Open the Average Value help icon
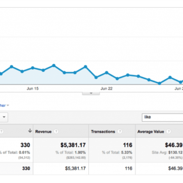 169,131
